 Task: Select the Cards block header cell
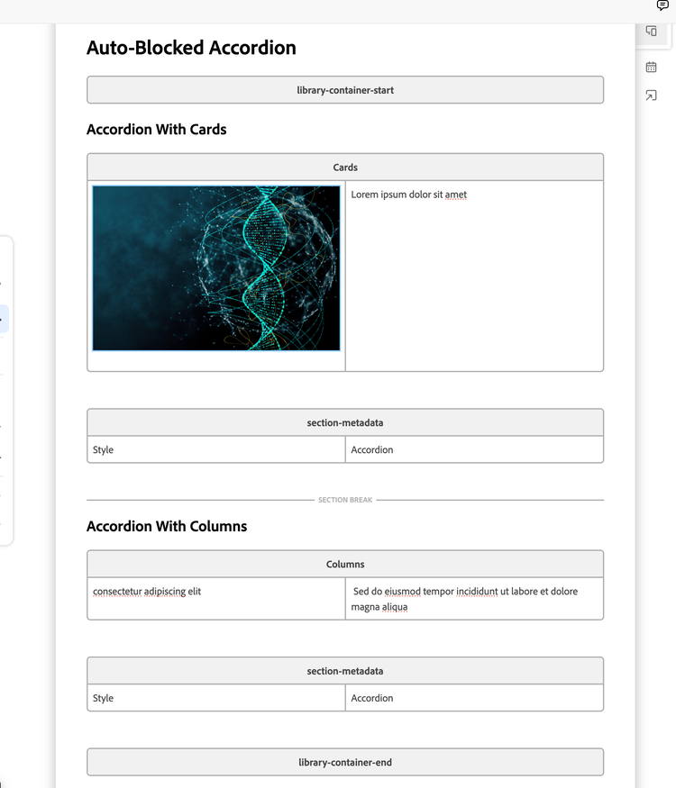point(345,168)
